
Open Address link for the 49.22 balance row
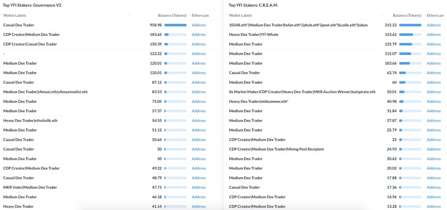tap(199, 168)
